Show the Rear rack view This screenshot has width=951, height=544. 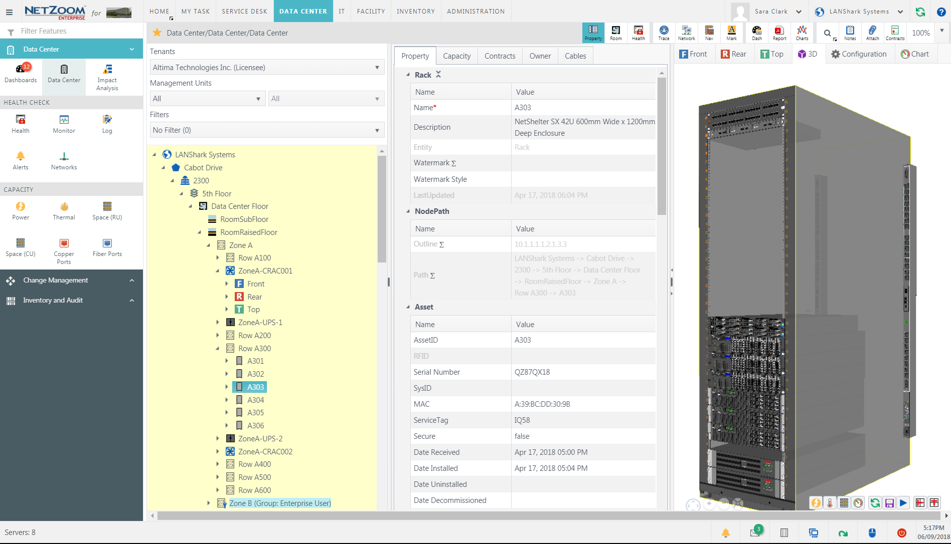pos(733,54)
